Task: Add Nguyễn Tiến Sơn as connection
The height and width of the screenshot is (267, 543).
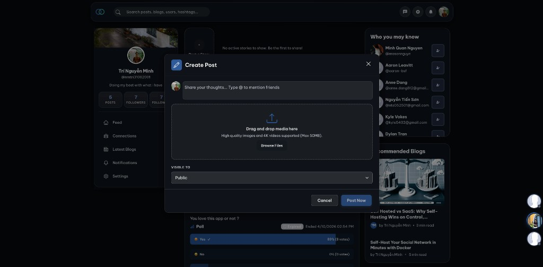Action: pyautogui.click(x=437, y=102)
